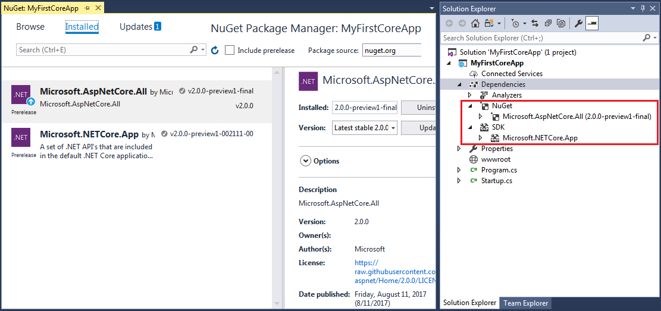Open the Pending Changes Filter dropdown arrow

click(x=525, y=24)
